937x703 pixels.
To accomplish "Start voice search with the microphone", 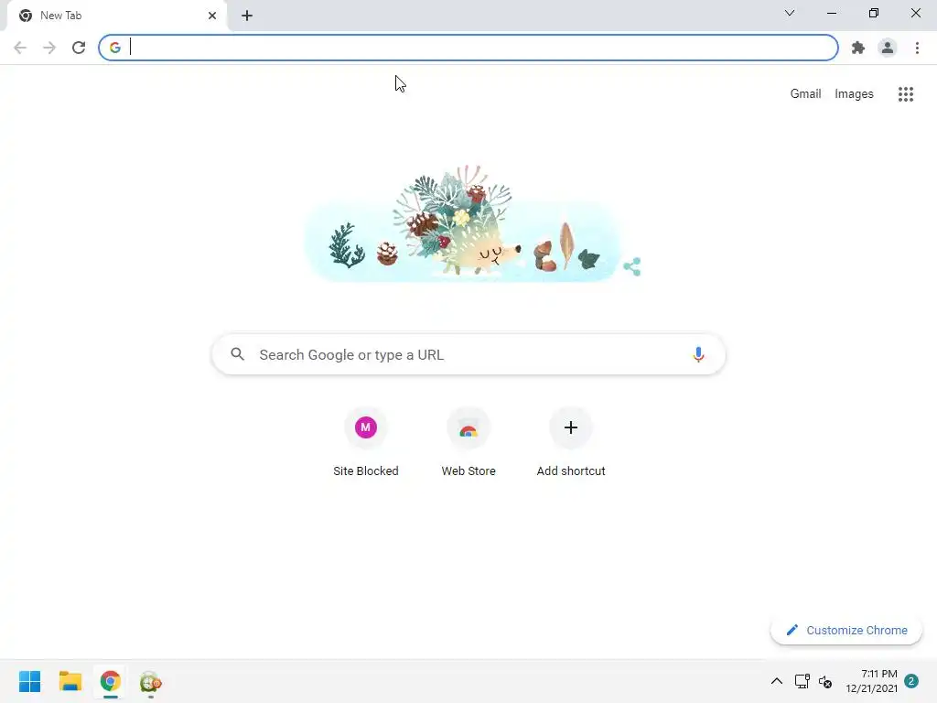I will click(x=698, y=354).
